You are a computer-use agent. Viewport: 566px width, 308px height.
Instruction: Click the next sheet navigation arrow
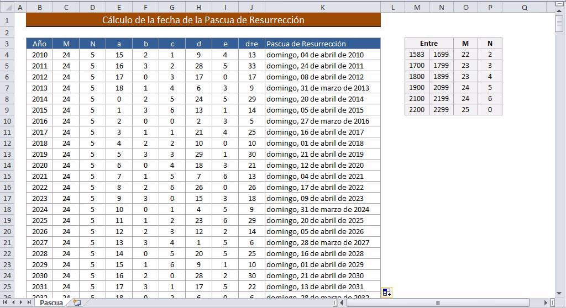click(x=21, y=302)
